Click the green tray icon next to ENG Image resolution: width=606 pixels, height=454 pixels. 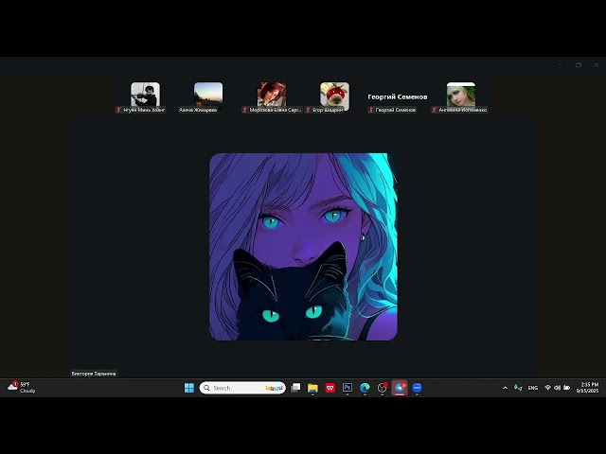518,388
